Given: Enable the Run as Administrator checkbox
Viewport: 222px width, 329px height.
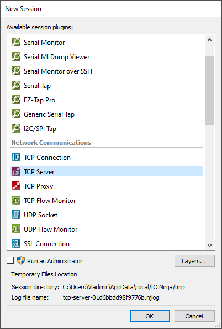Looking at the screenshot, I should tap(10, 260).
